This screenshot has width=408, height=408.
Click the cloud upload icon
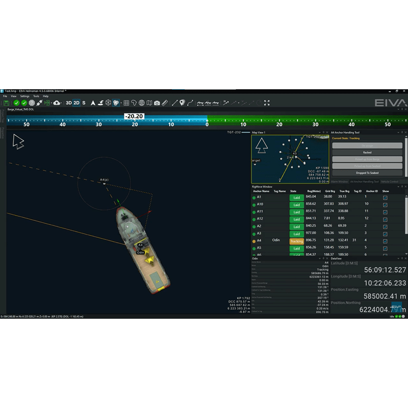[x=57, y=103]
